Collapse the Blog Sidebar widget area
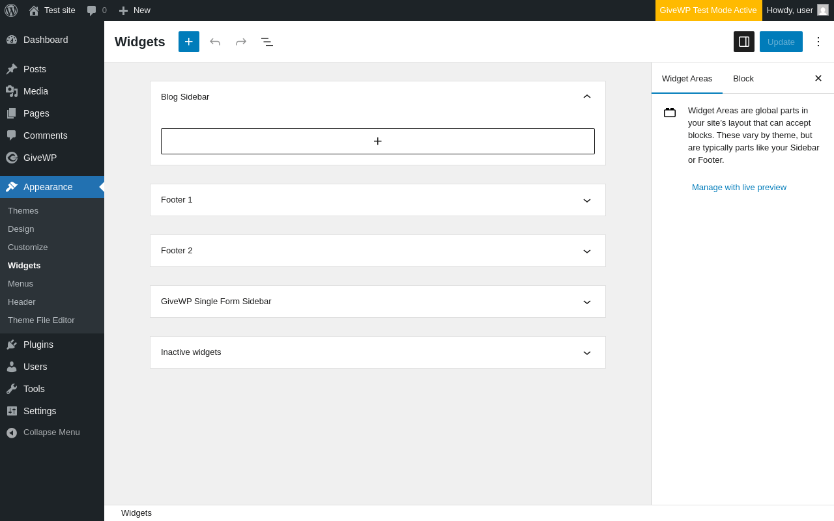Screen dimensions: 834x521 587,97
